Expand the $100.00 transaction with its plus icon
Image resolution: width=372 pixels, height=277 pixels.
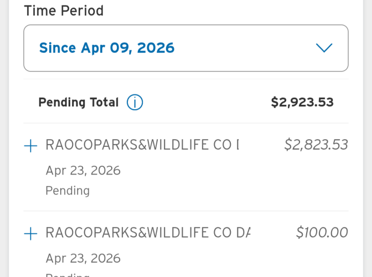click(31, 233)
